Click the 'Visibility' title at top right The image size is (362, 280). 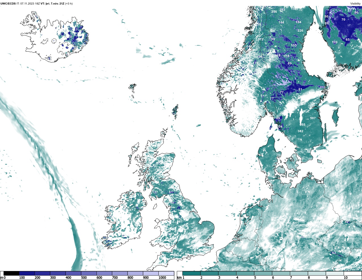coord(355,4)
